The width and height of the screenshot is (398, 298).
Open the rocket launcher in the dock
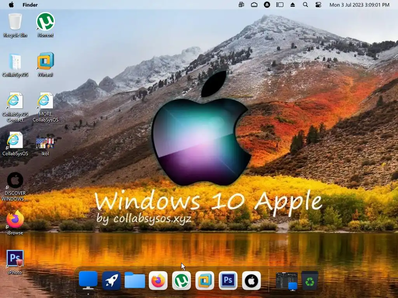click(x=111, y=281)
